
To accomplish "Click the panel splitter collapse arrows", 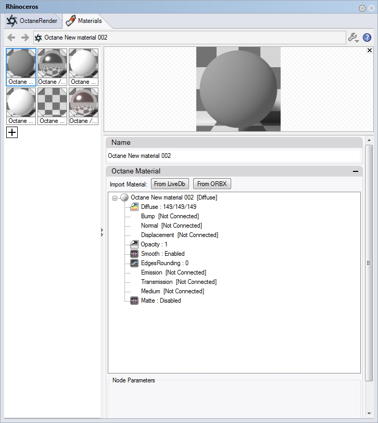I will click(102, 232).
